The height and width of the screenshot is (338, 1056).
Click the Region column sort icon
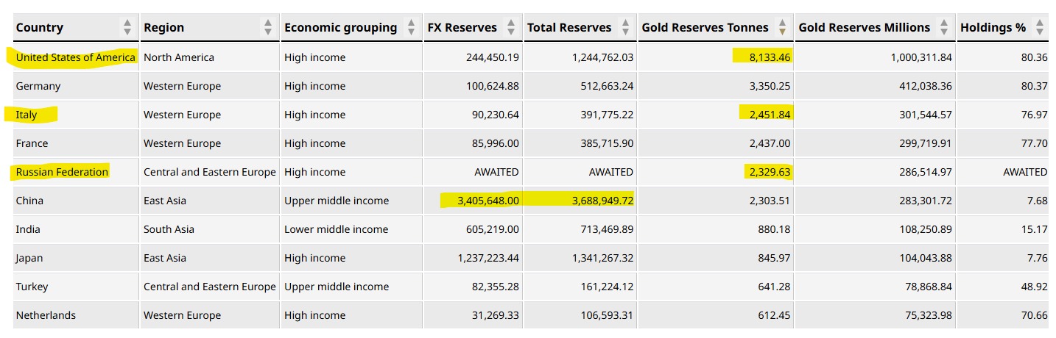pyautogui.click(x=268, y=28)
